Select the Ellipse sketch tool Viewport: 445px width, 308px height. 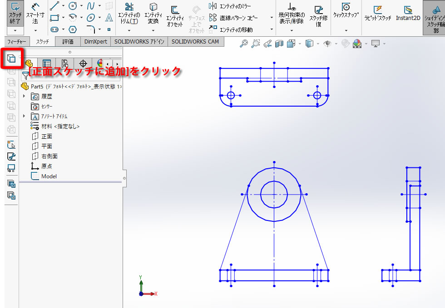point(91,18)
